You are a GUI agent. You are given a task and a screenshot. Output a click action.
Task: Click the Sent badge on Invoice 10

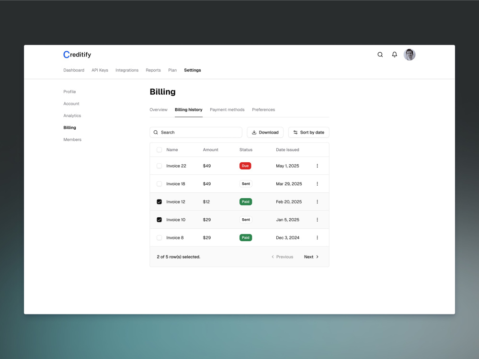click(246, 220)
